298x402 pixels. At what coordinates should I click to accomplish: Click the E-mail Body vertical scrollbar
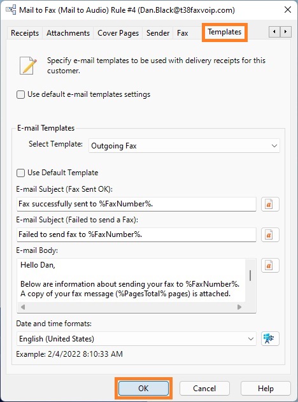(250, 280)
